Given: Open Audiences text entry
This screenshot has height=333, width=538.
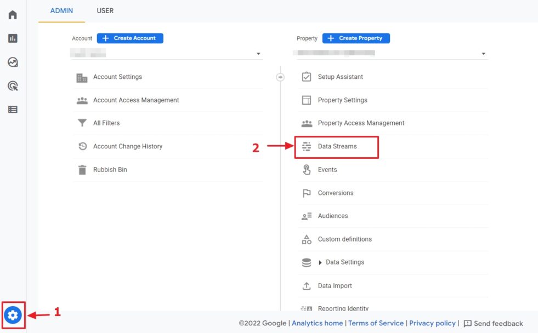Looking at the screenshot, I should 333,216.
